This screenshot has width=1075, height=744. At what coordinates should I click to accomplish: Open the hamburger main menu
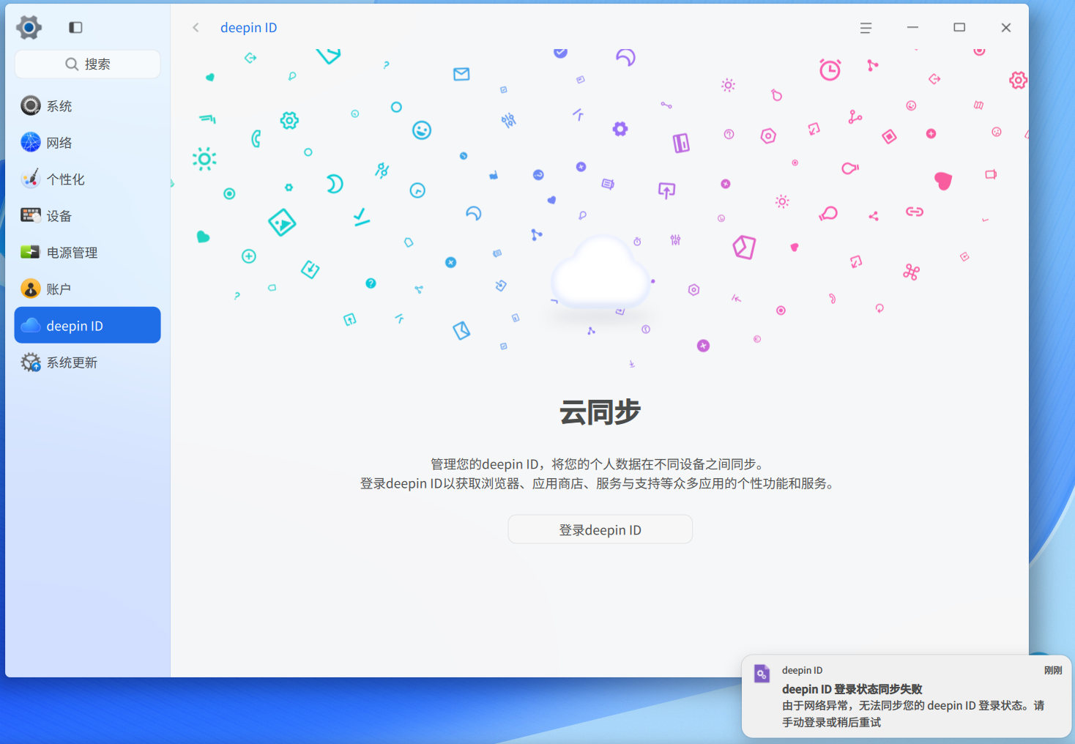(x=866, y=28)
